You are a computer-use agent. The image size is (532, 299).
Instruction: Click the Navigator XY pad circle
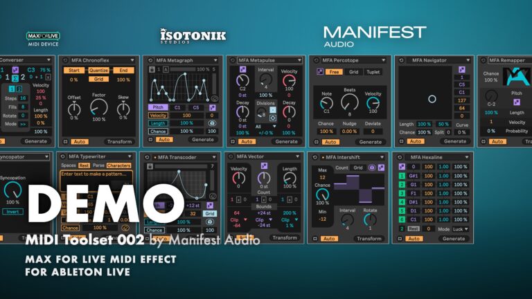[432, 99]
